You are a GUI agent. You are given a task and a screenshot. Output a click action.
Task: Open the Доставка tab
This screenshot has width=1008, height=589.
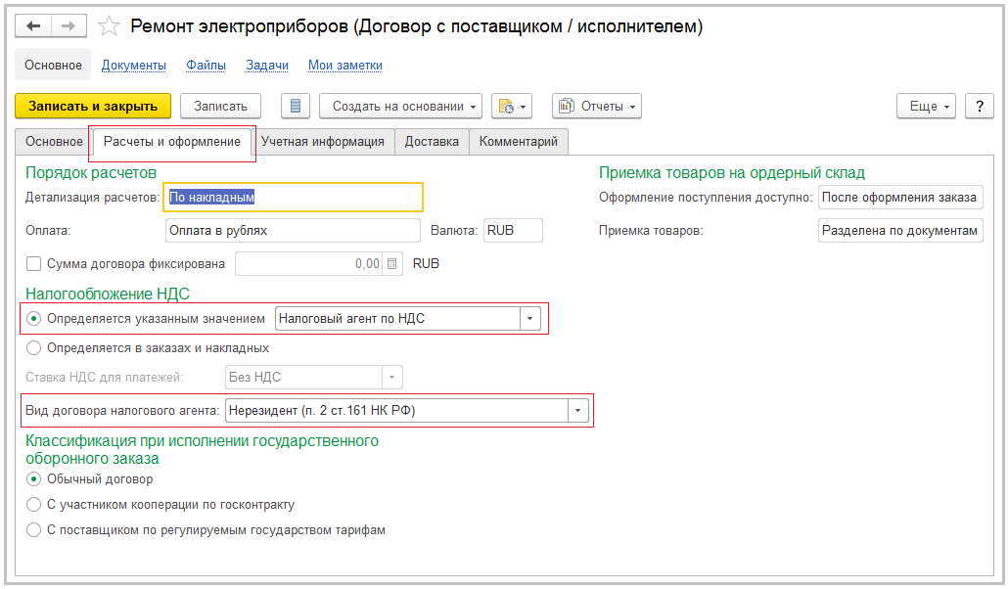point(432,141)
